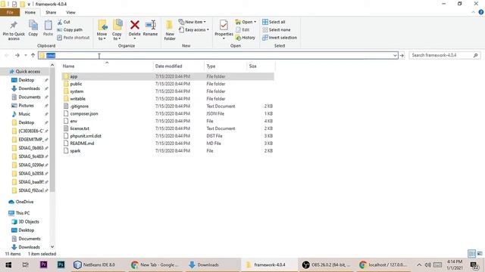Open the Move to menu
The height and width of the screenshot is (272, 485).
[x=102, y=30]
